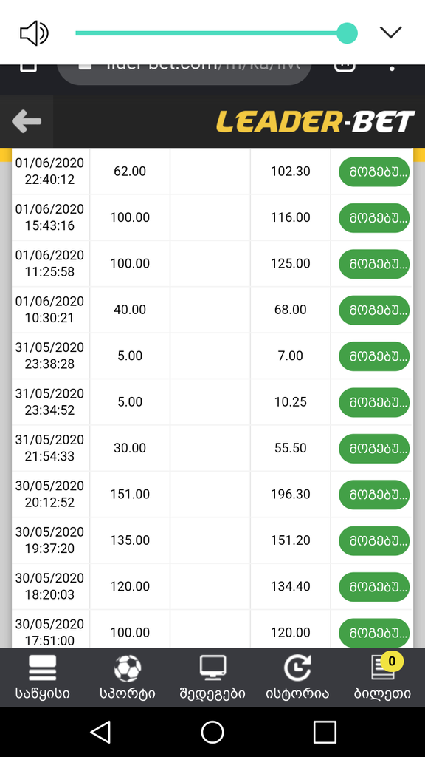Expand the volume panel chevron
425x757 pixels.
tap(390, 33)
